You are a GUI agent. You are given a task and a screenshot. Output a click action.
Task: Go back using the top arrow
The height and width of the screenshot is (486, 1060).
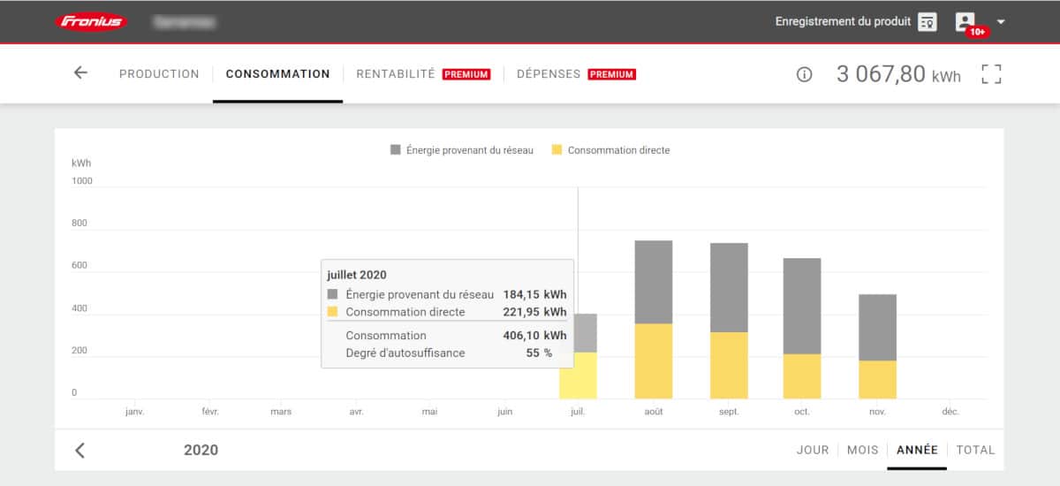pos(80,73)
